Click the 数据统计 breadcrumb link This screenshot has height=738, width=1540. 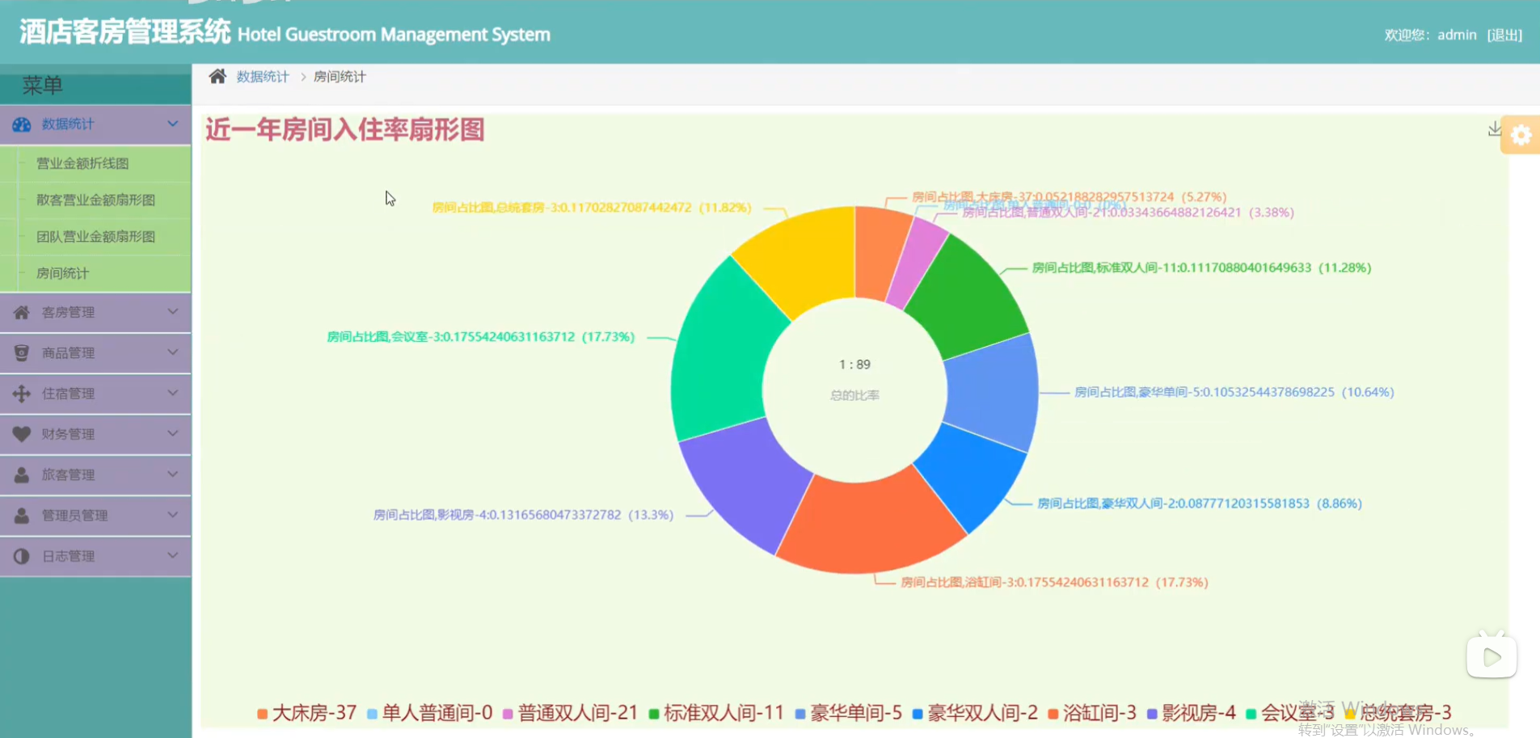click(263, 77)
